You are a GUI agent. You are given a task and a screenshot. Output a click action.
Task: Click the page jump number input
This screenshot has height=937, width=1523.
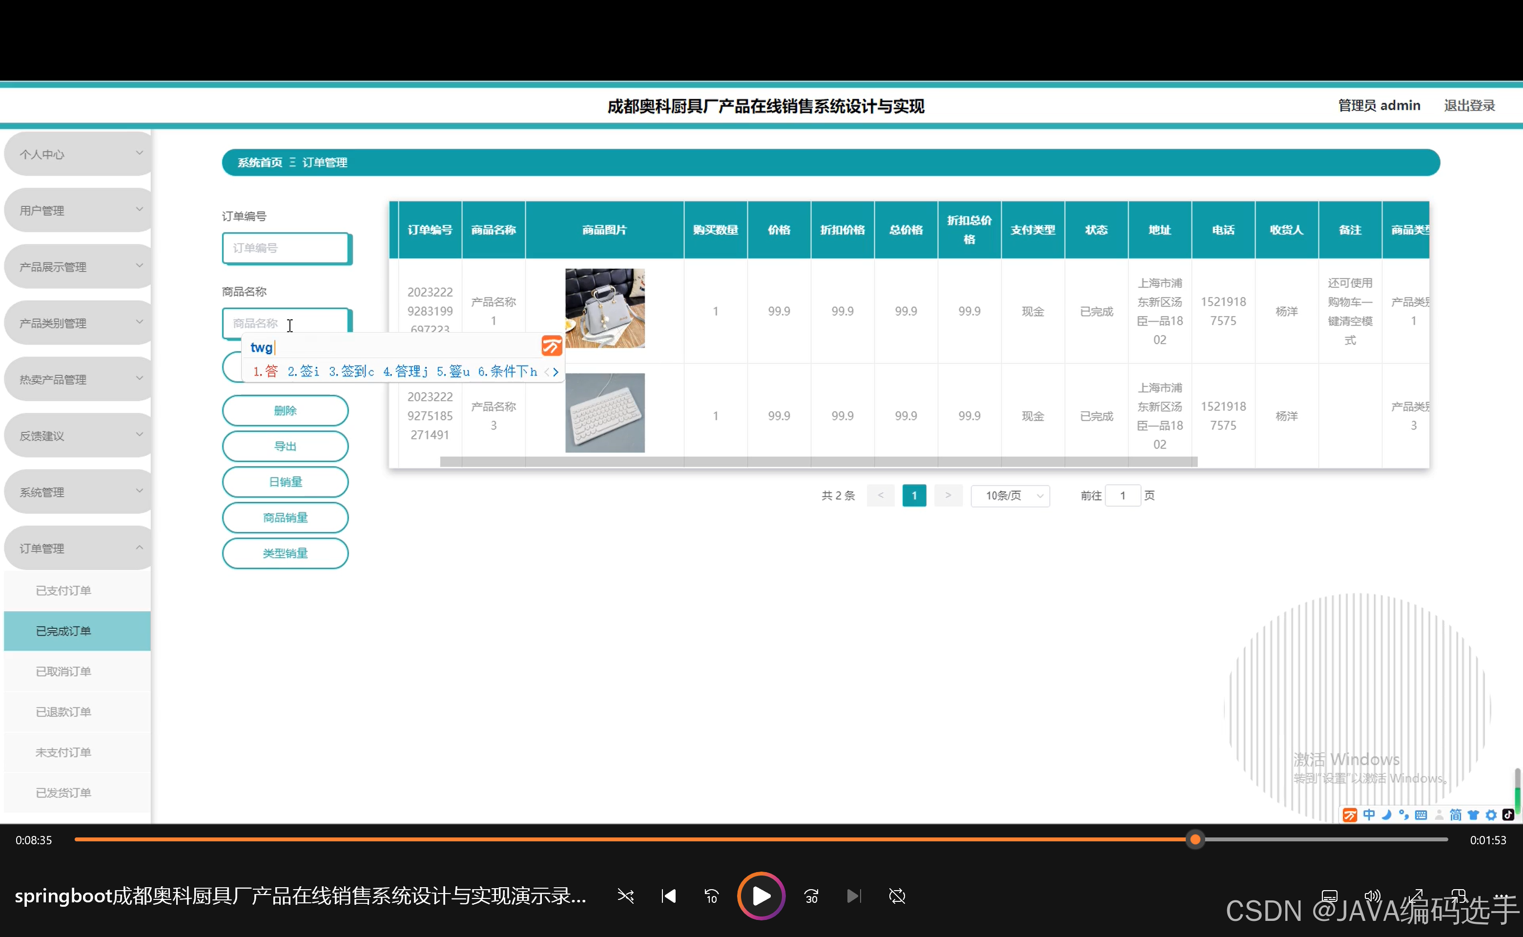1123,496
